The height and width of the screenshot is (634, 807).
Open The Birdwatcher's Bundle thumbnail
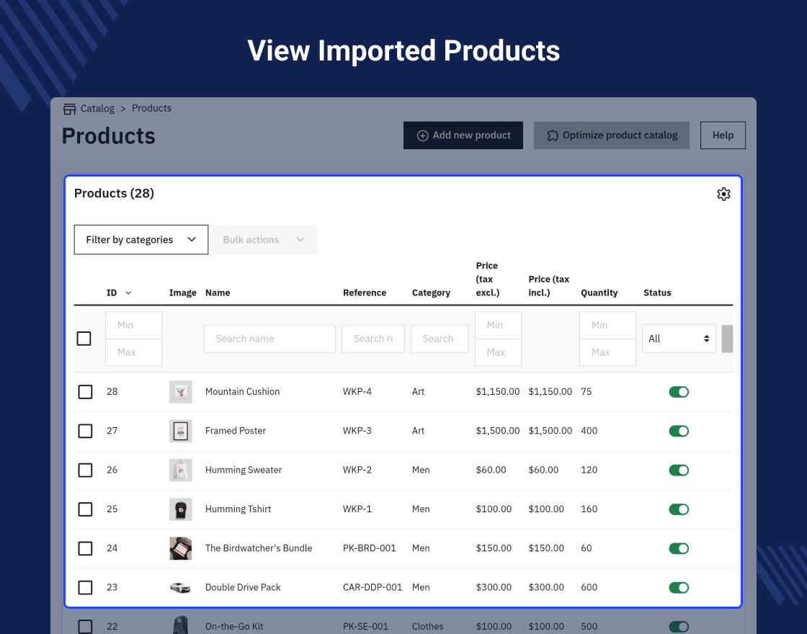181,548
